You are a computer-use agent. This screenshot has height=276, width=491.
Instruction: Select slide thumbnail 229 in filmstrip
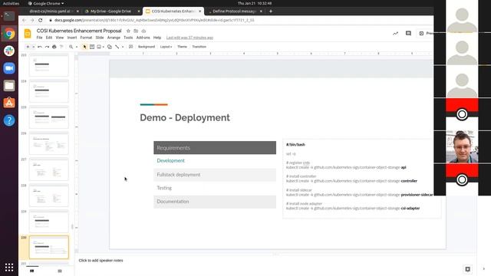tap(49, 222)
